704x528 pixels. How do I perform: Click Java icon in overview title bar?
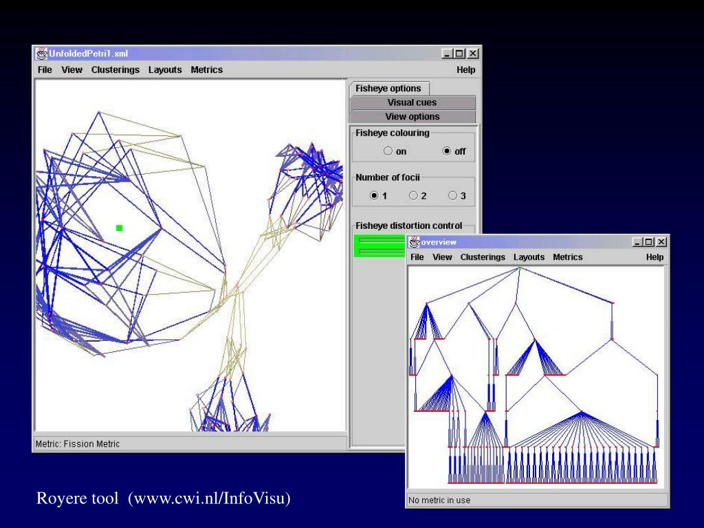click(x=414, y=242)
